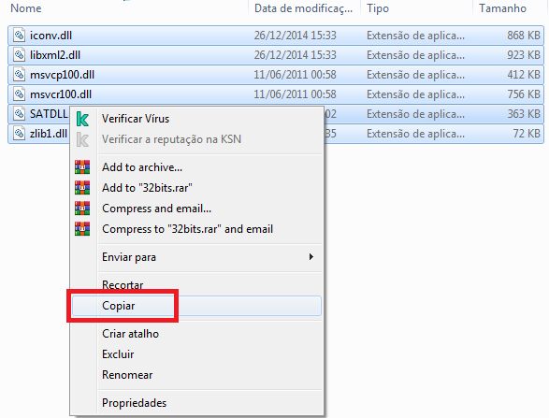The height and width of the screenshot is (418, 549).
Task: Expand the Enviar para submenu arrow
Action: coord(311,257)
